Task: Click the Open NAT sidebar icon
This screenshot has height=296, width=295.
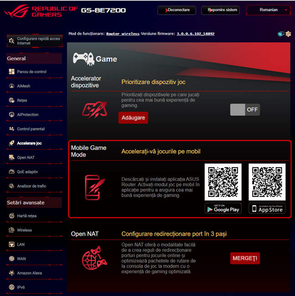Action: click(12, 158)
